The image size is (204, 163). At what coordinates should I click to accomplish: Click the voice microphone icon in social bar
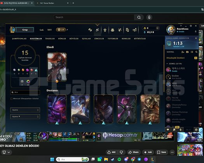181,130
